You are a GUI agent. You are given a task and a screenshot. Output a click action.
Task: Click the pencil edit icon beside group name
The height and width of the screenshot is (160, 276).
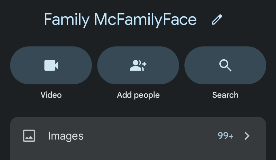click(217, 20)
